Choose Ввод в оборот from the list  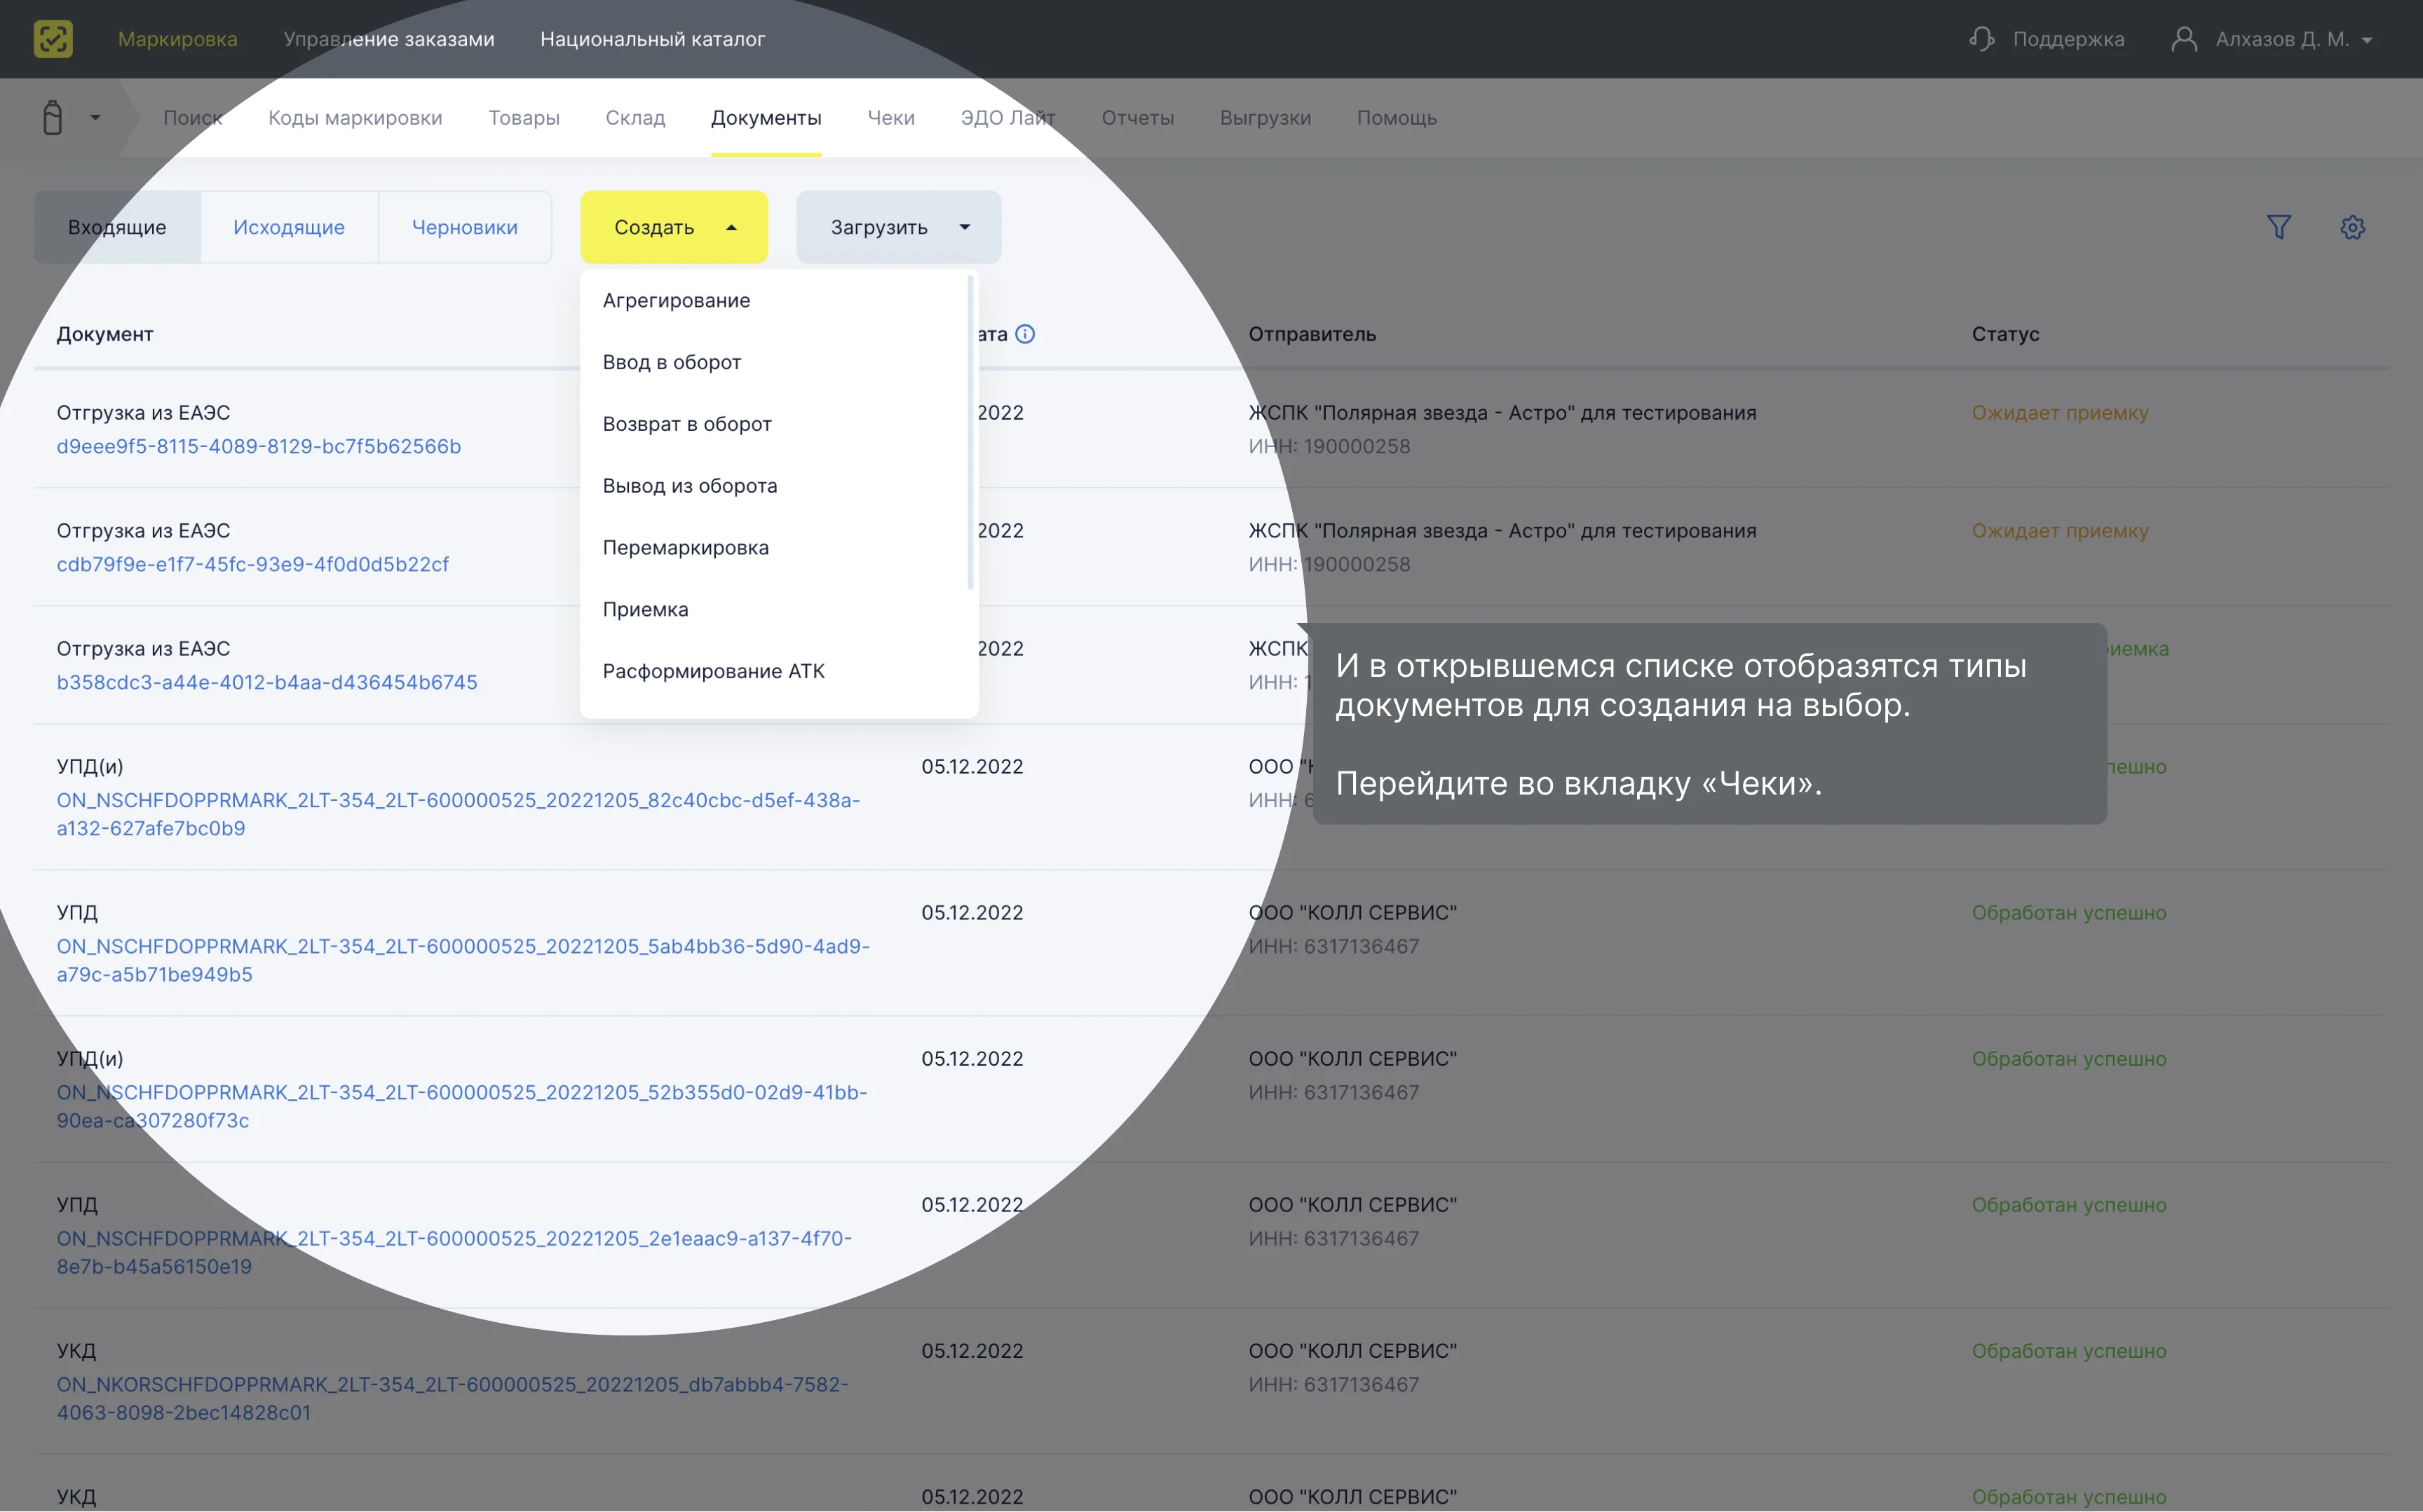pos(672,362)
